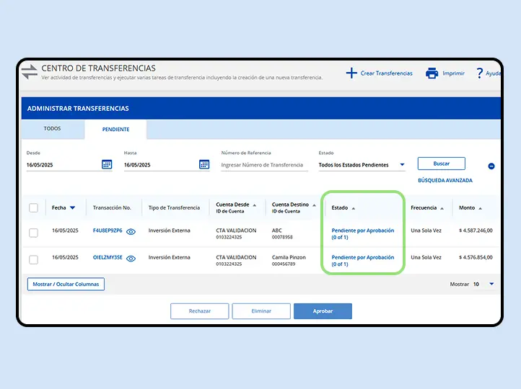Check the row for transaction OIELZMY3SE
The height and width of the screenshot is (389, 521).
point(34,259)
